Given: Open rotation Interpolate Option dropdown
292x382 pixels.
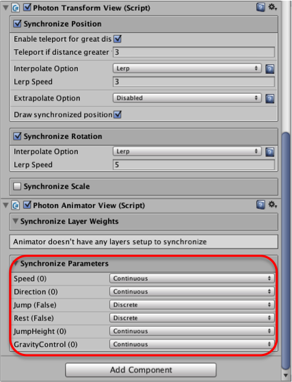Looking at the screenshot, I should (x=187, y=151).
